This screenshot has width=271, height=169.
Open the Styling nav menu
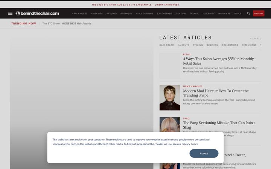[111, 14]
